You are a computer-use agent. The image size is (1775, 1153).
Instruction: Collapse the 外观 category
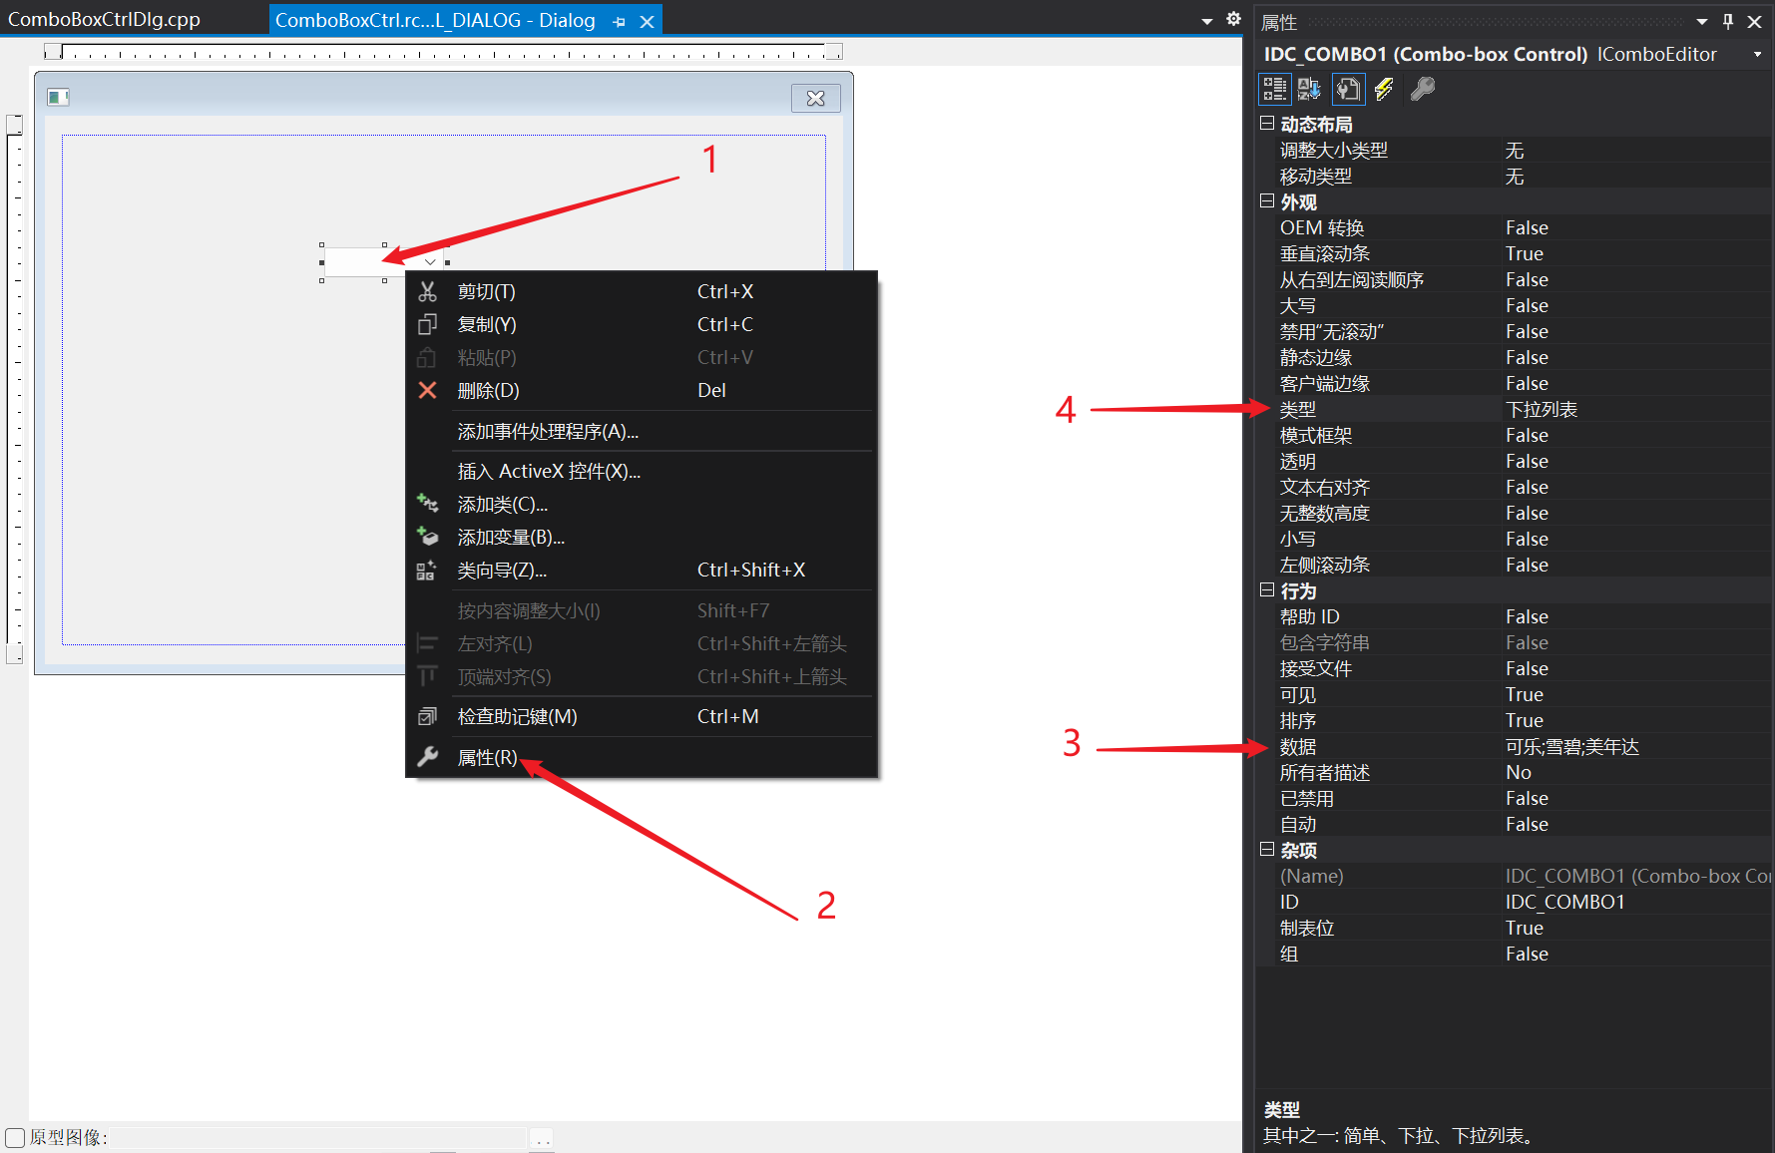pos(1267,200)
